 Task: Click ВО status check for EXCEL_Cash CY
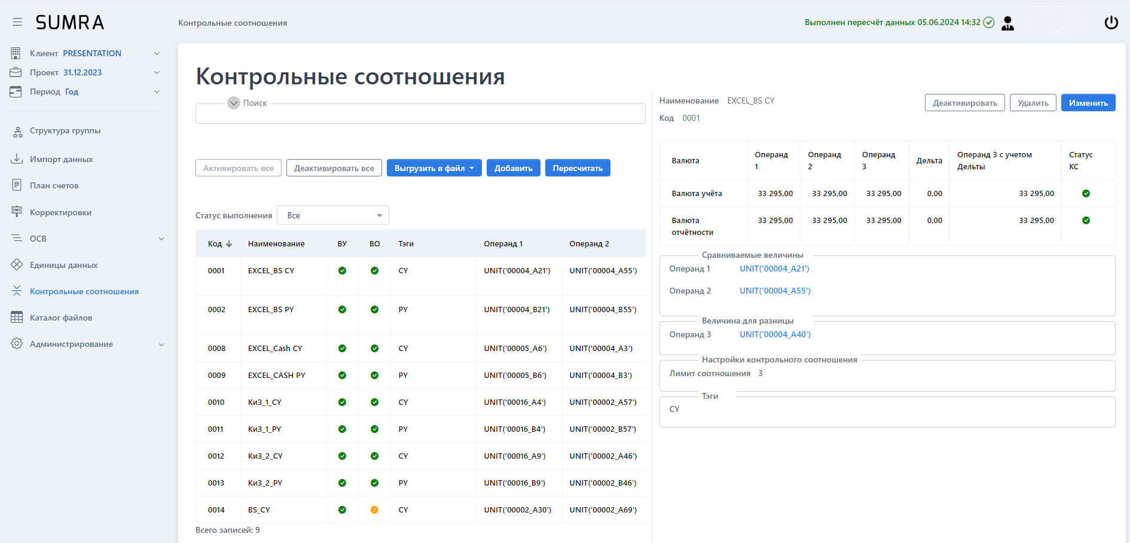374,349
